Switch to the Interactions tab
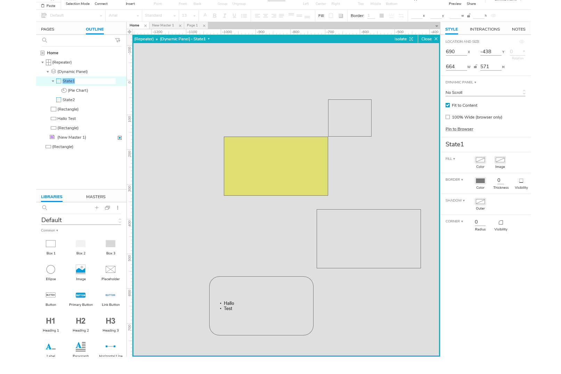 tap(485, 29)
